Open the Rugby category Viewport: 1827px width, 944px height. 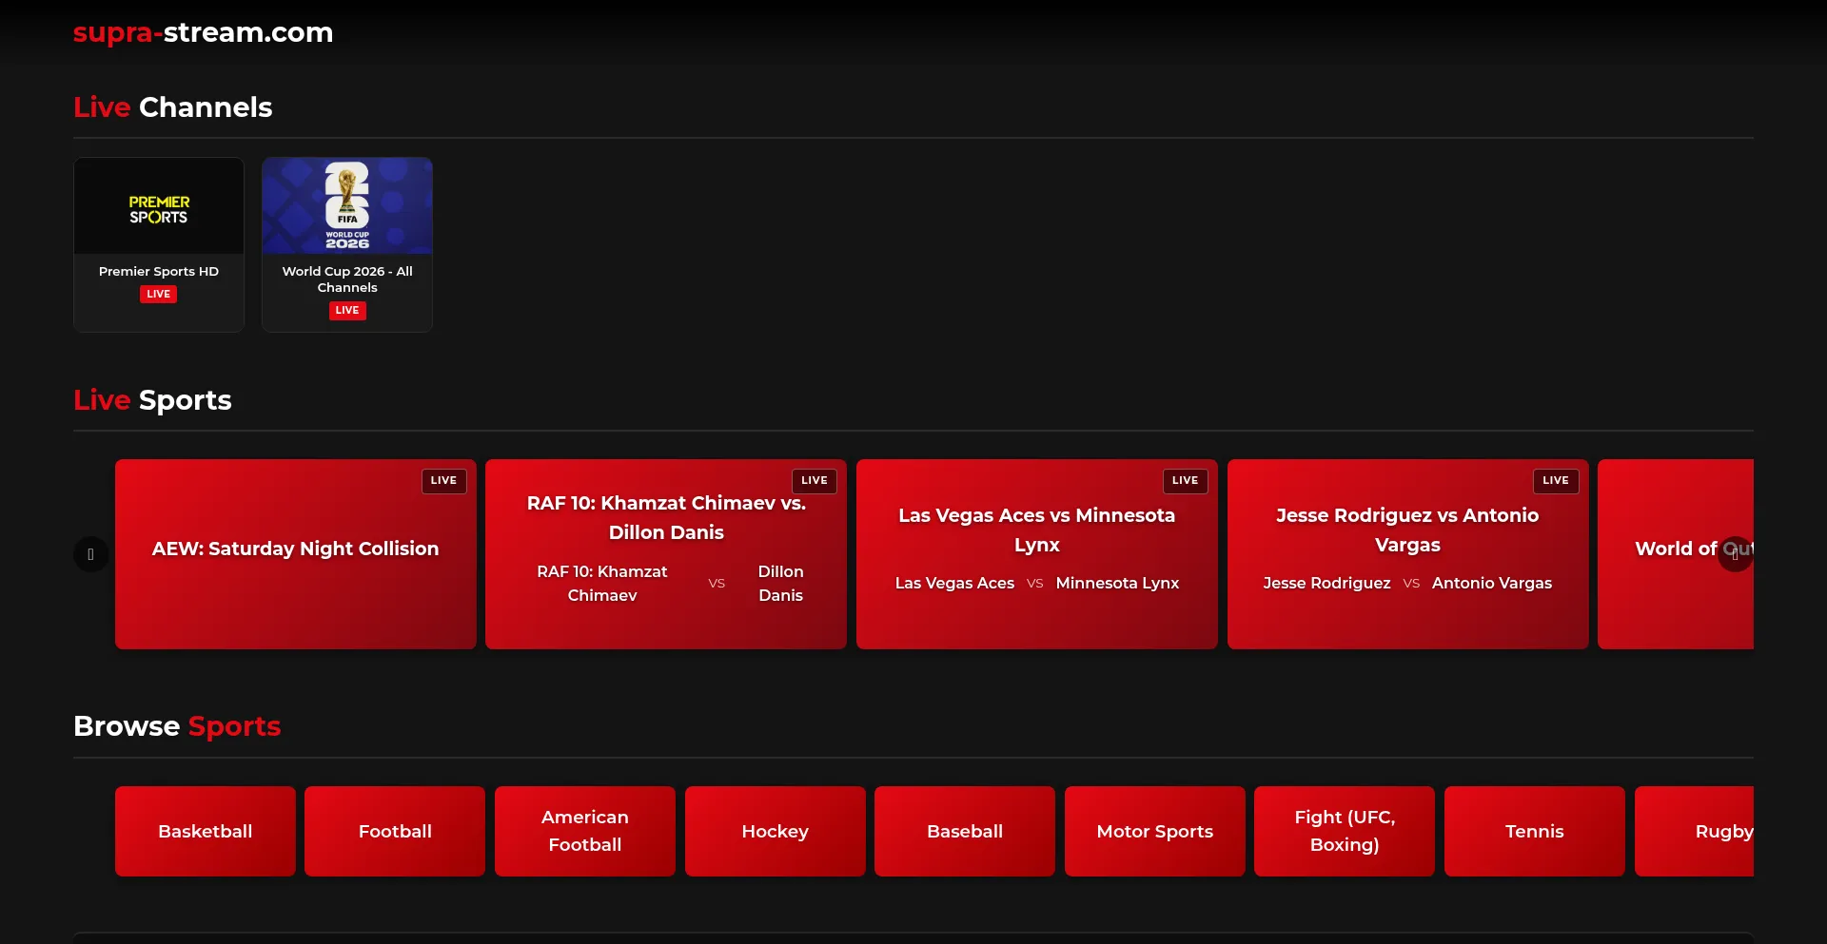pyautogui.click(x=1695, y=831)
